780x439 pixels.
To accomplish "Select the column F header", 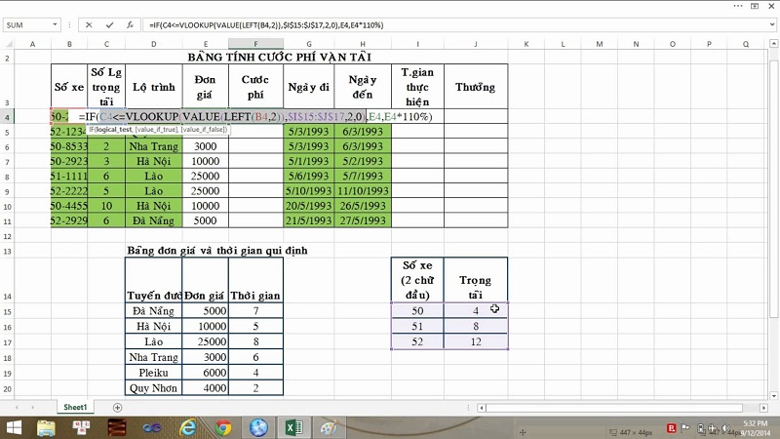I will [x=255, y=44].
